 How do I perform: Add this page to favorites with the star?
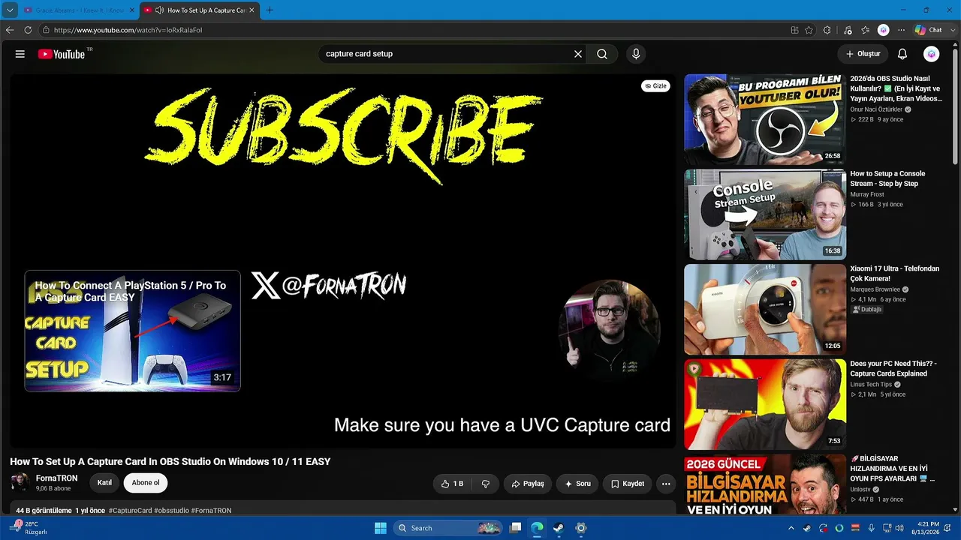click(809, 30)
